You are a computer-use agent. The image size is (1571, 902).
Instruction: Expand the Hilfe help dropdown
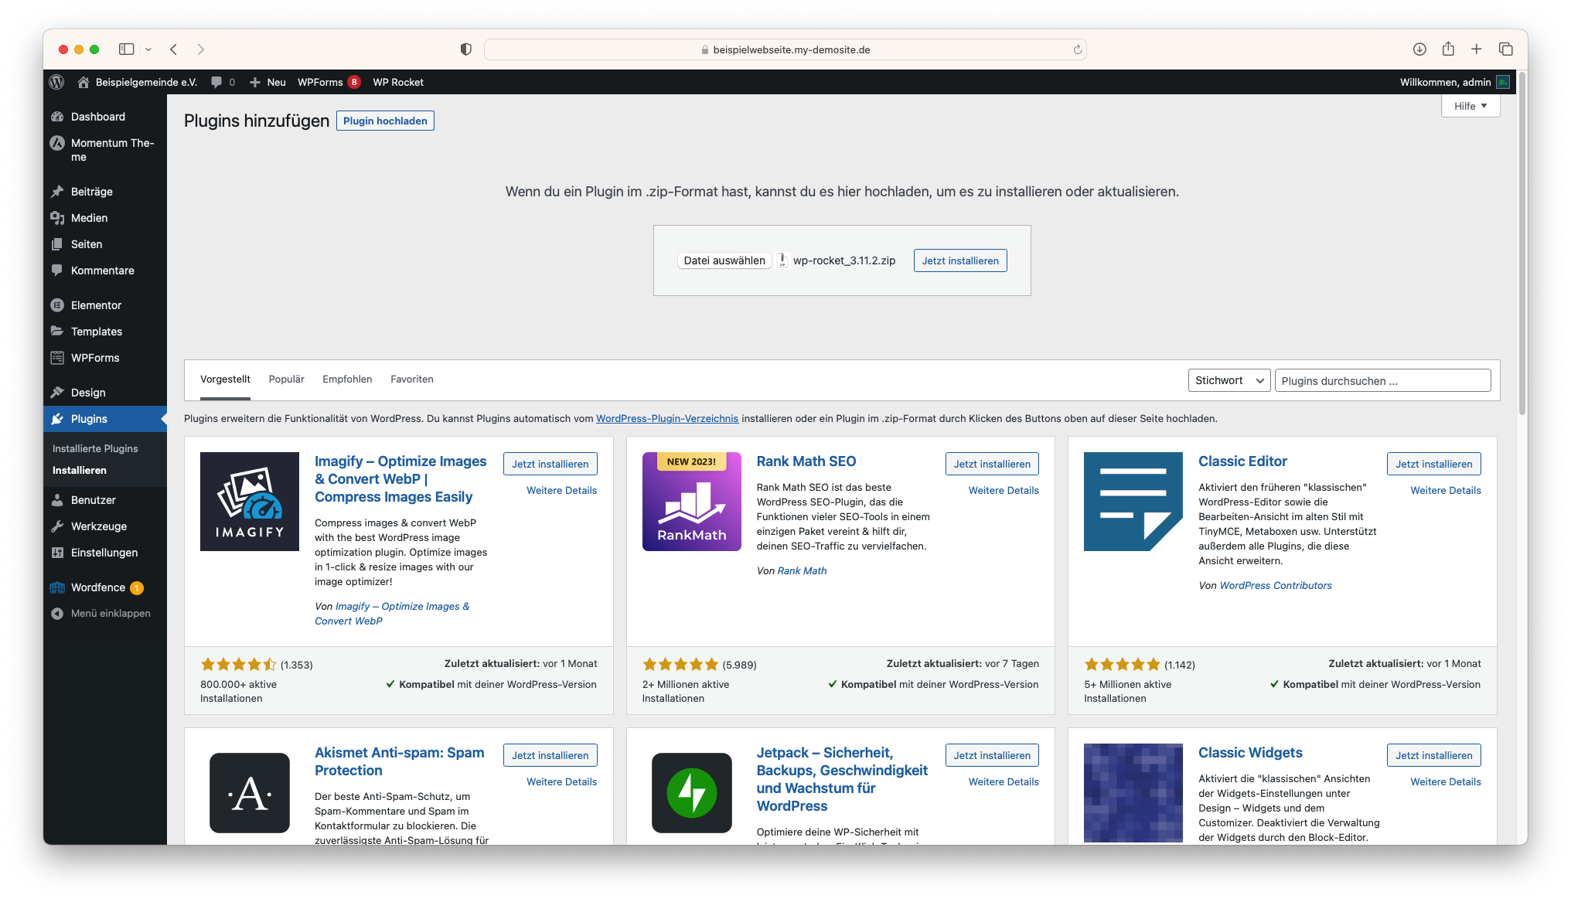[x=1470, y=106]
